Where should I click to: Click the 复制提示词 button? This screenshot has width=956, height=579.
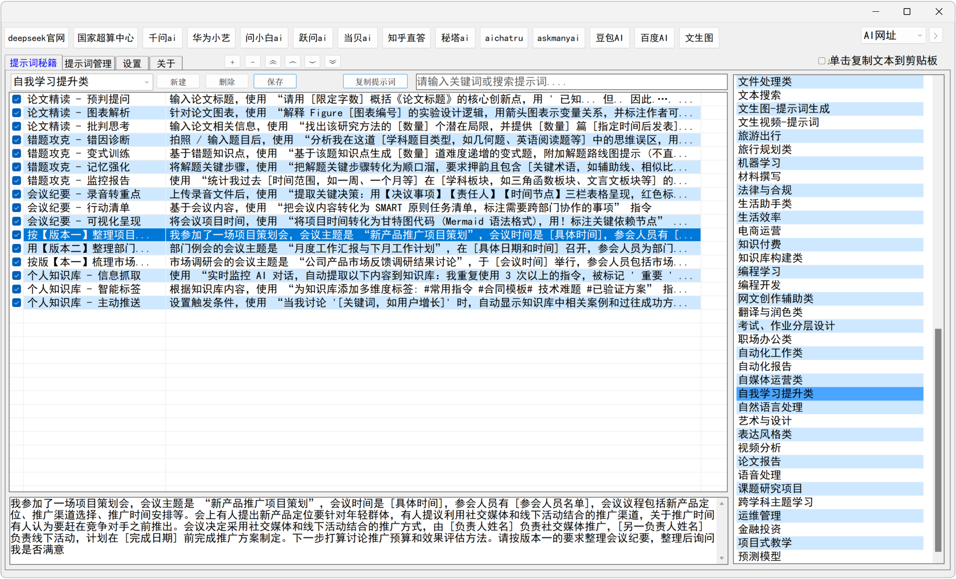coord(375,82)
